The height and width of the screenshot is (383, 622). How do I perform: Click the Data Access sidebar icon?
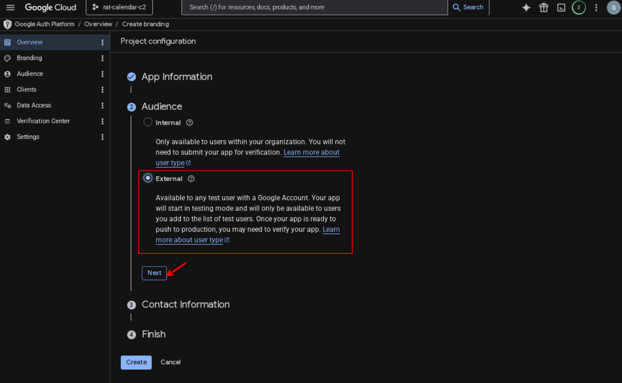point(7,105)
